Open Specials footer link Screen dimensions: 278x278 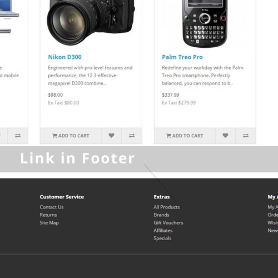pyautogui.click(x=162, y=239)
